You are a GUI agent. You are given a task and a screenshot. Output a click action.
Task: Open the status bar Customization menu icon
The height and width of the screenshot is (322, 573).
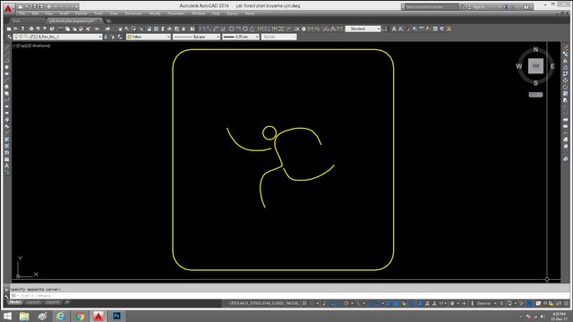[x=566, y=303]
